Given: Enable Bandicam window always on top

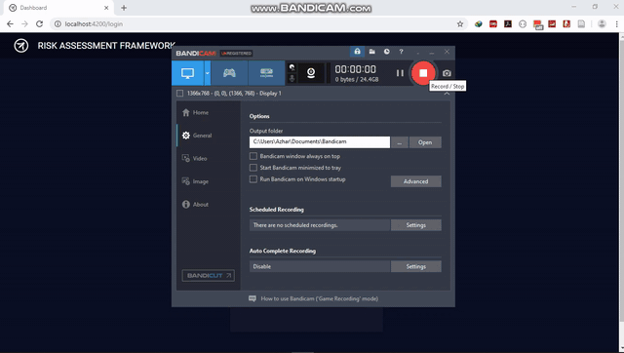Looking at the screenshot, I should click(x=253, y=156).
